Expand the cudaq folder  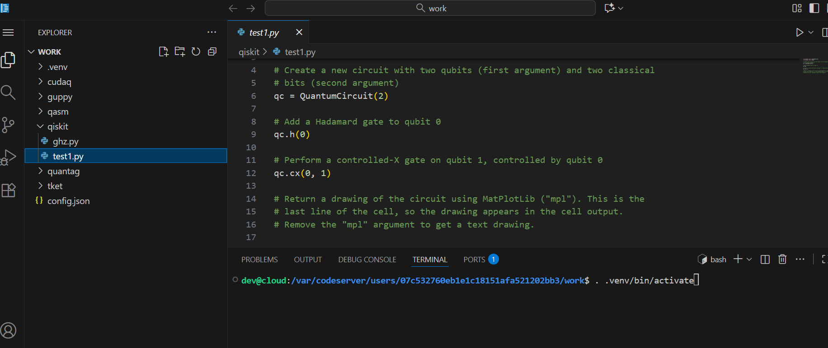(59, 82)
